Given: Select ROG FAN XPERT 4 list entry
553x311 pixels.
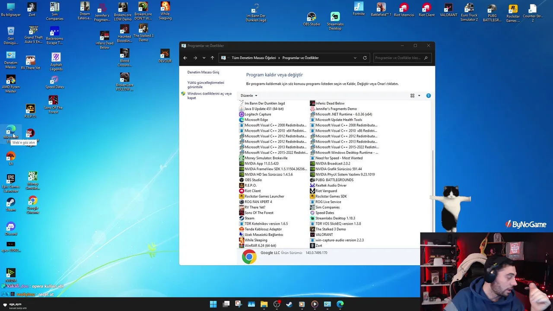Looking at the screenshot, I should [x=255, y=202].
